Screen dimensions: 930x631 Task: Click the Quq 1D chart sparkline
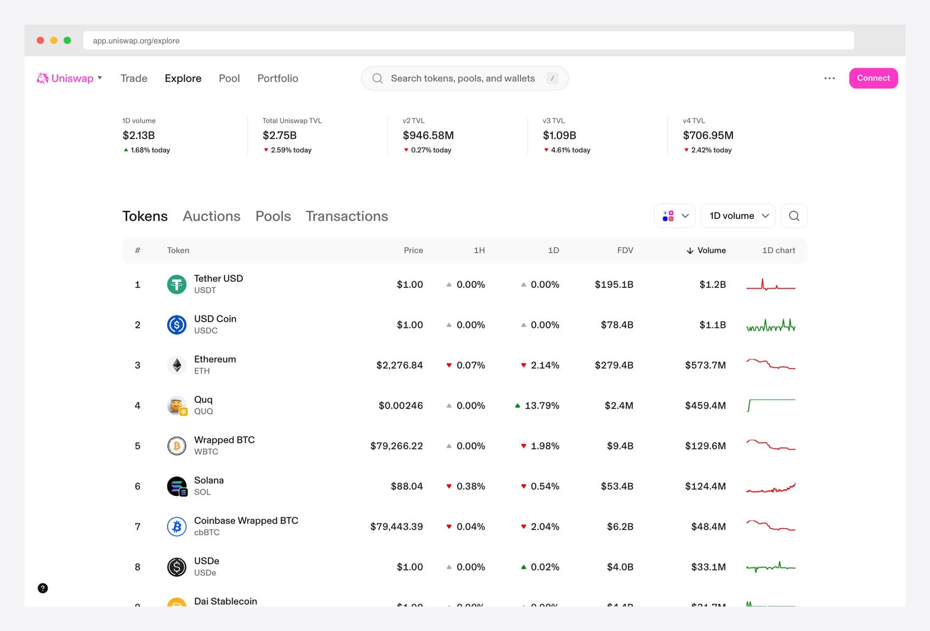coord(771,405)
